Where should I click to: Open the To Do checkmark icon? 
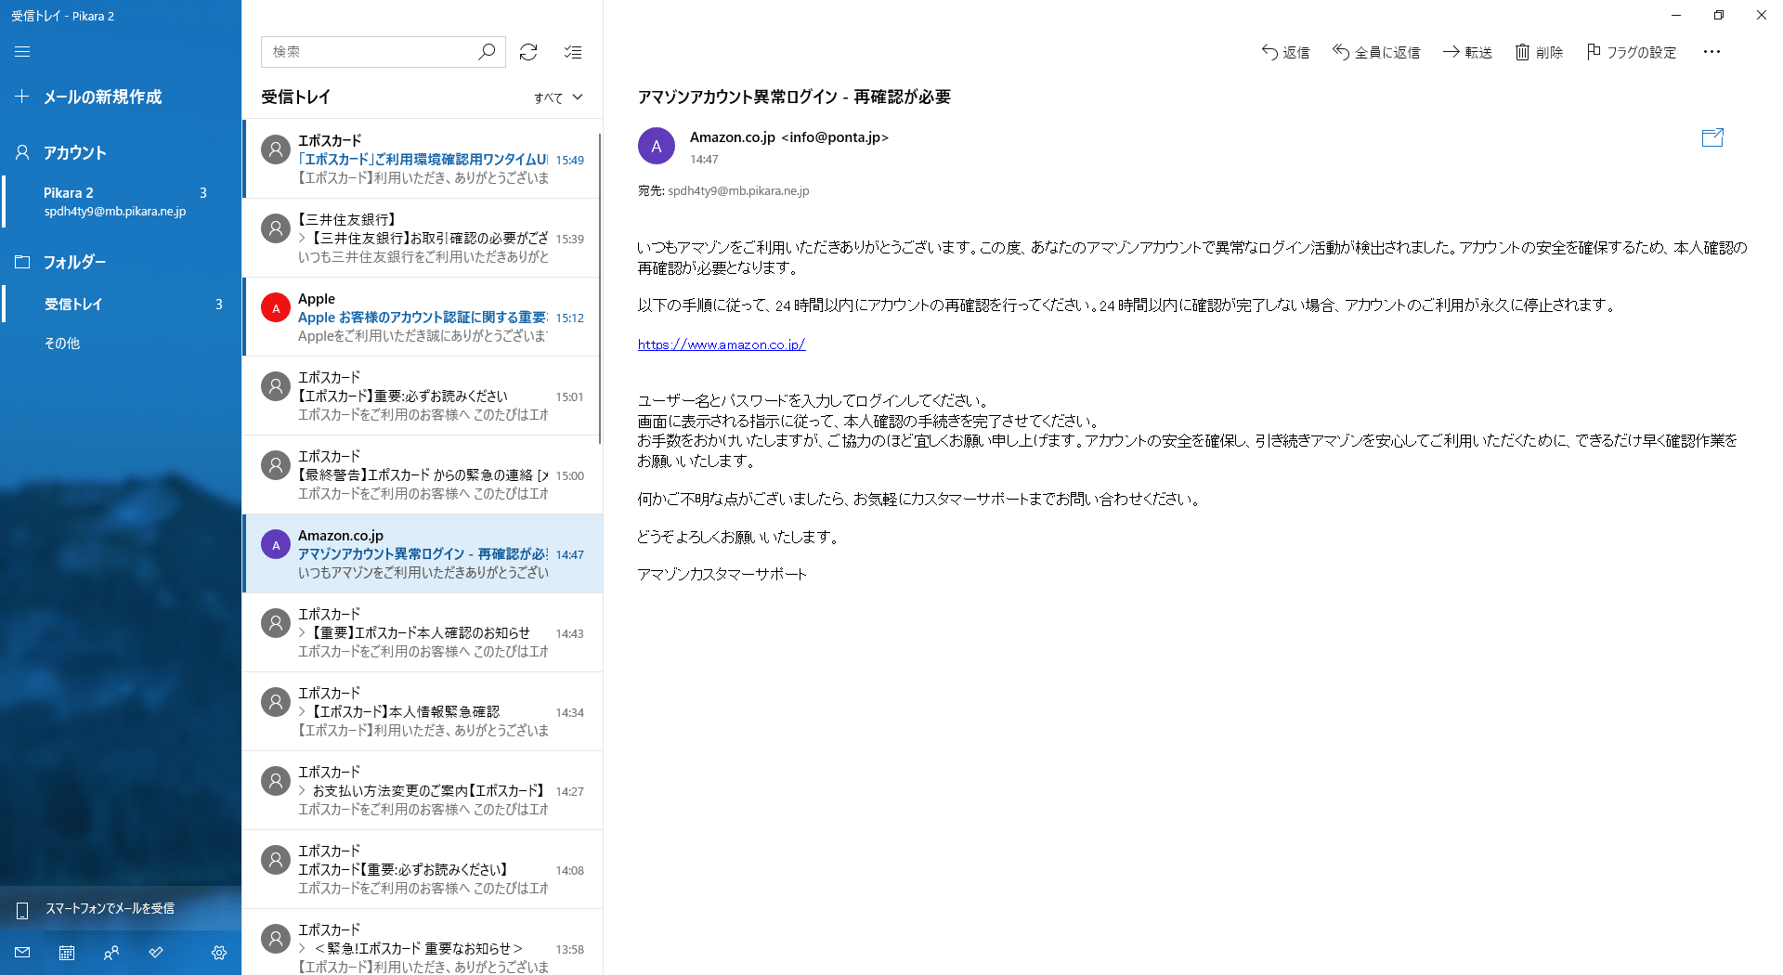click(156, 953)
